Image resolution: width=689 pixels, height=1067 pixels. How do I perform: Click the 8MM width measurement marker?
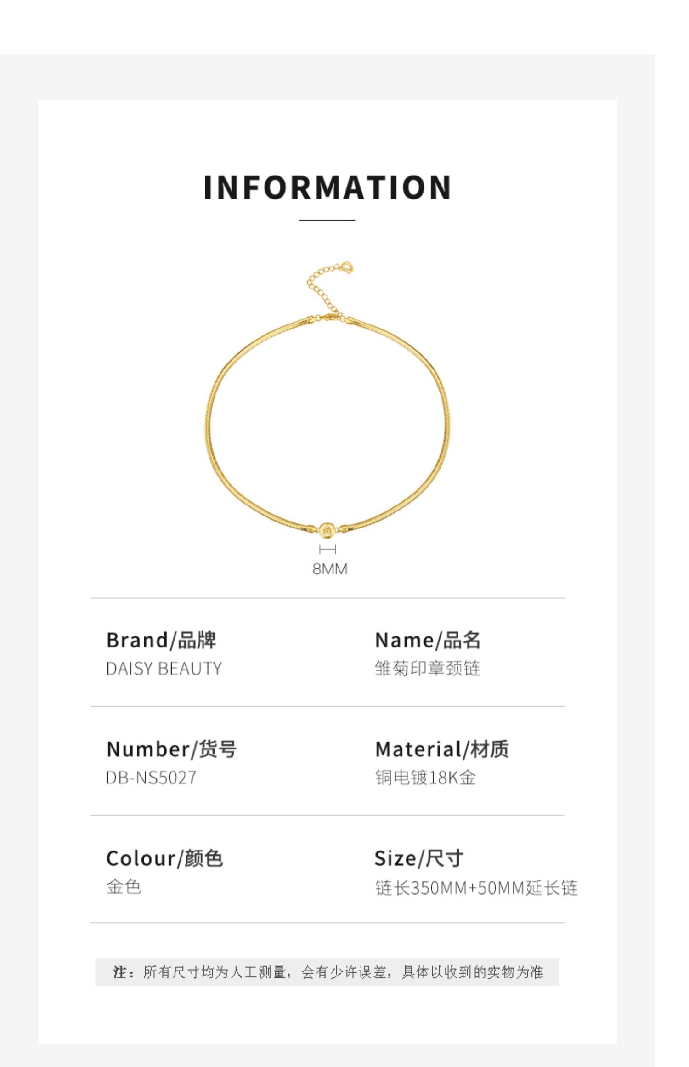pos(328,549)
